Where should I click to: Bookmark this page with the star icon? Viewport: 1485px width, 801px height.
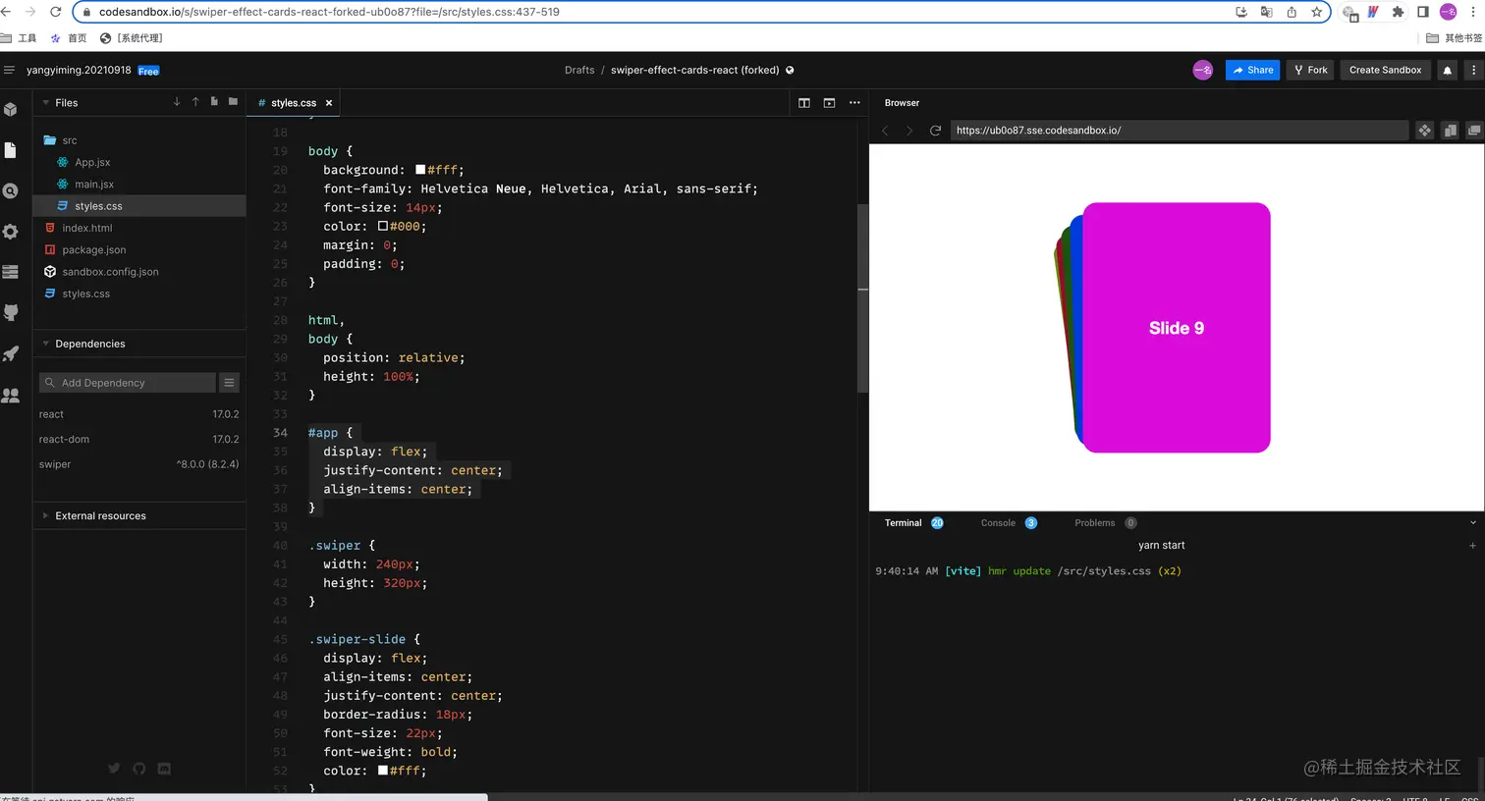(x=1316, y=12)
